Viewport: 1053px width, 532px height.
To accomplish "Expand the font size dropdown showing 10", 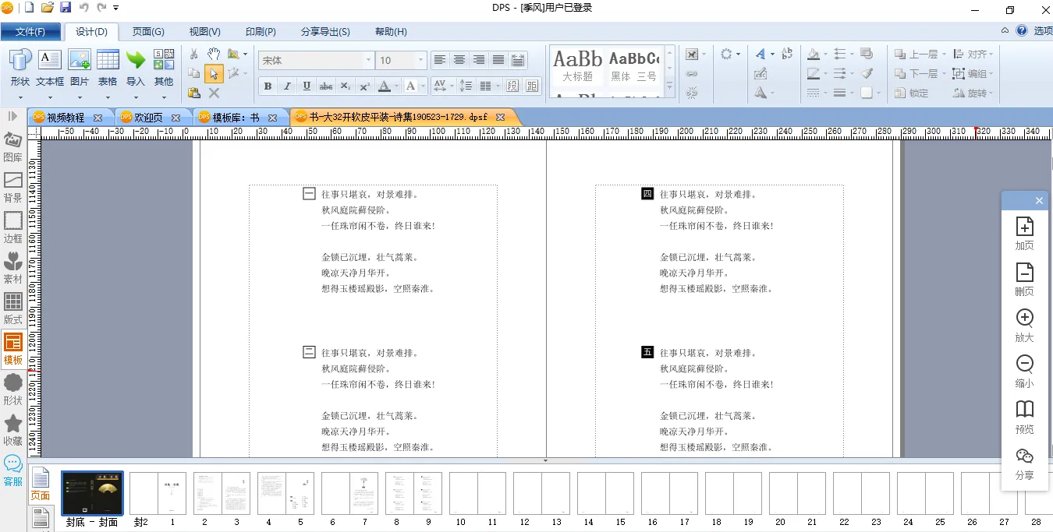I will [421, 60].
